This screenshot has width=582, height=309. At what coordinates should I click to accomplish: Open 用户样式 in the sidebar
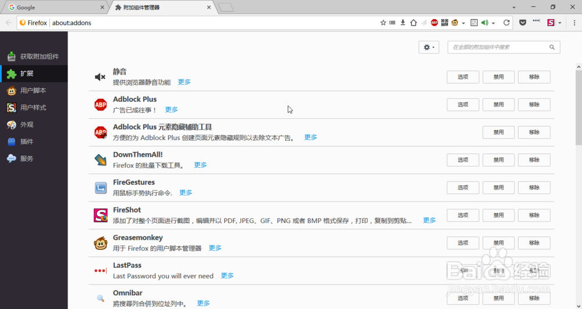pos(34,107)
